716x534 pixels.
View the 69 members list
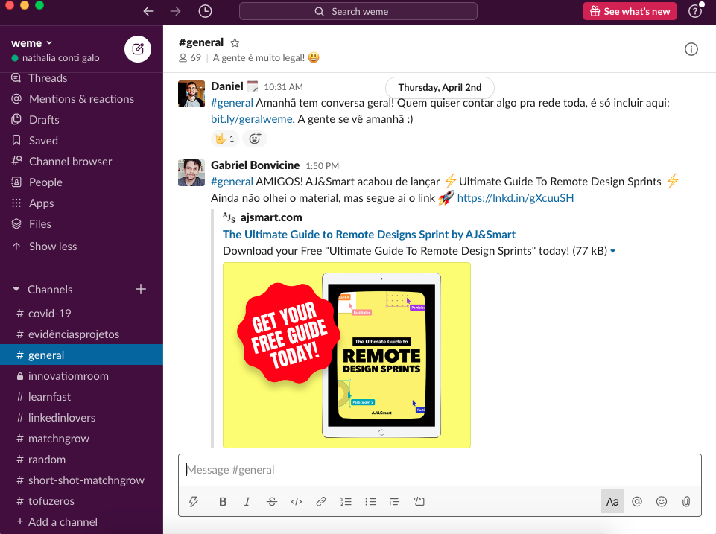(x=190, y=58)
